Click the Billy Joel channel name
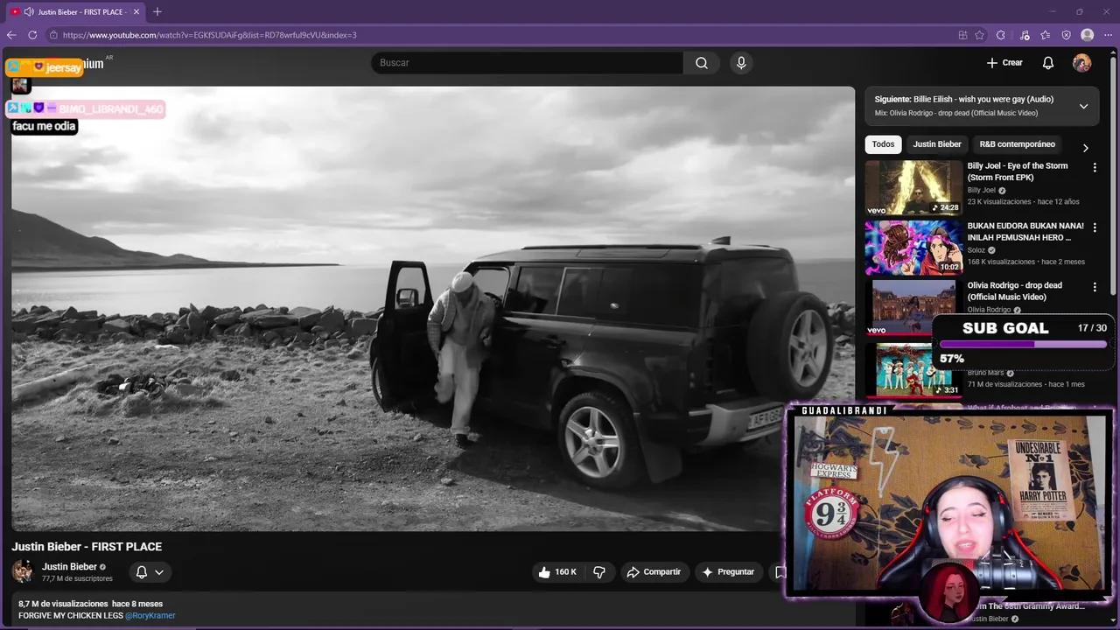 pyautogui.click(x=981, y=190)
